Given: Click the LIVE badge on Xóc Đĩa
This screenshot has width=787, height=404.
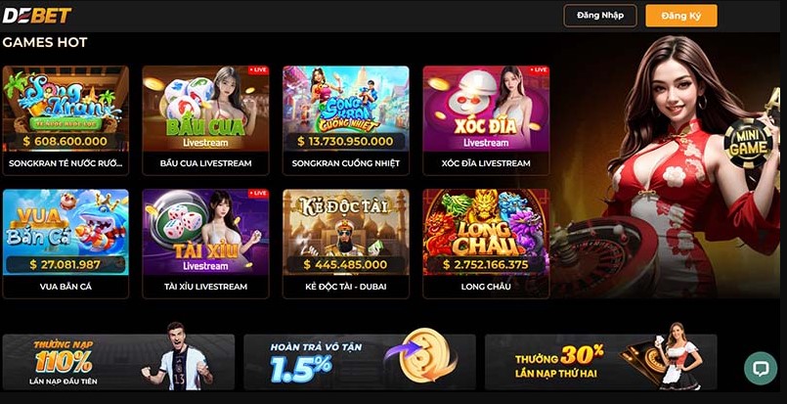Looking at the screenshot, I should [x=539, y=70].
